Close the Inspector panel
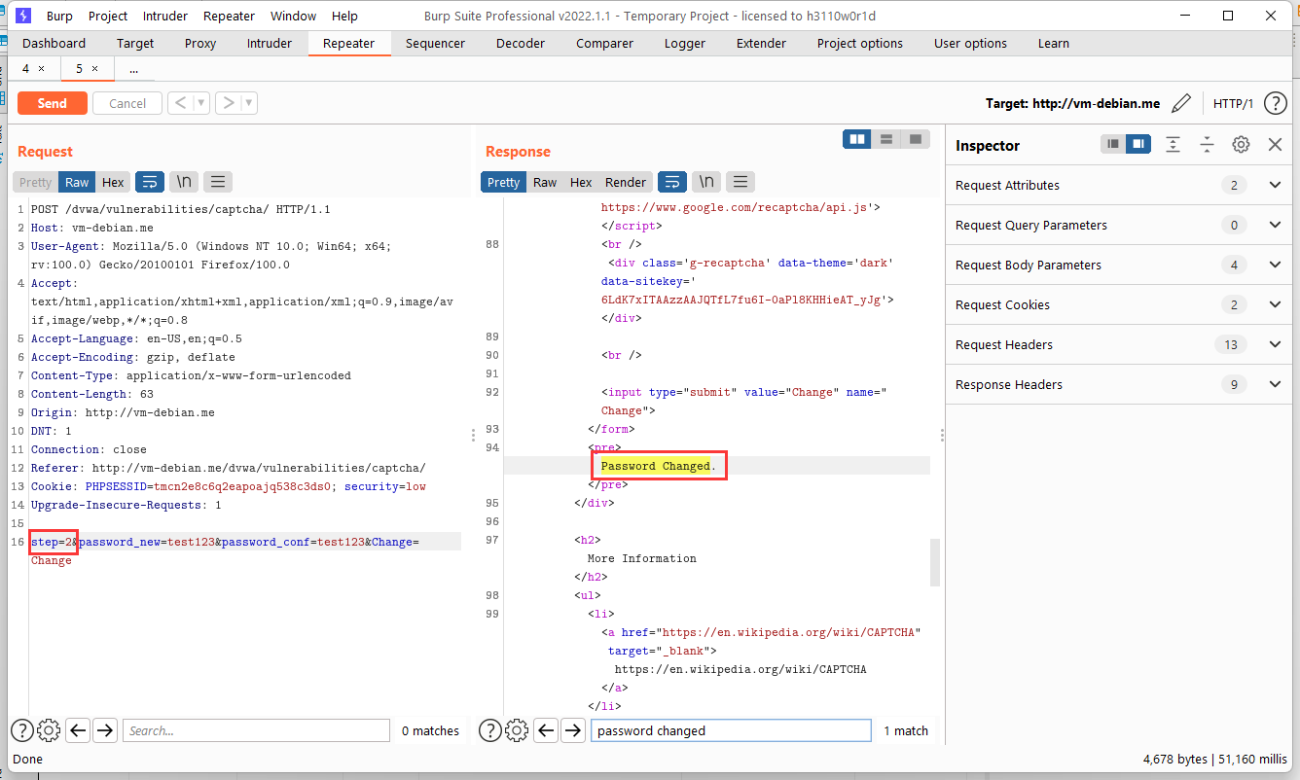The image size is (1300, 780). click(1275, 144)
